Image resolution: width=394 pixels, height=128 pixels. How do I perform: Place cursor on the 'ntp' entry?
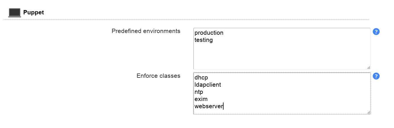click(199, 92)
